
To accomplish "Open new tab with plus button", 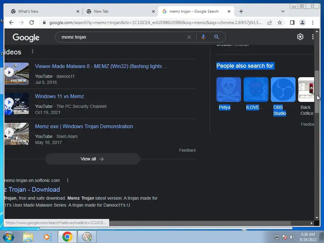I will click(x=241, y=11).
